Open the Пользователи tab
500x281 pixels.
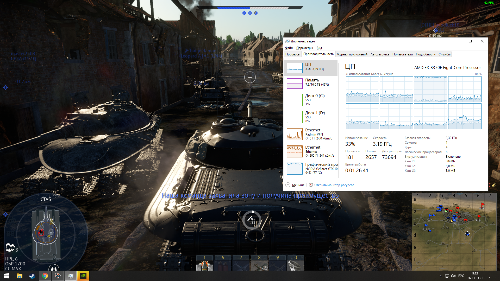[x=402, y=54]
